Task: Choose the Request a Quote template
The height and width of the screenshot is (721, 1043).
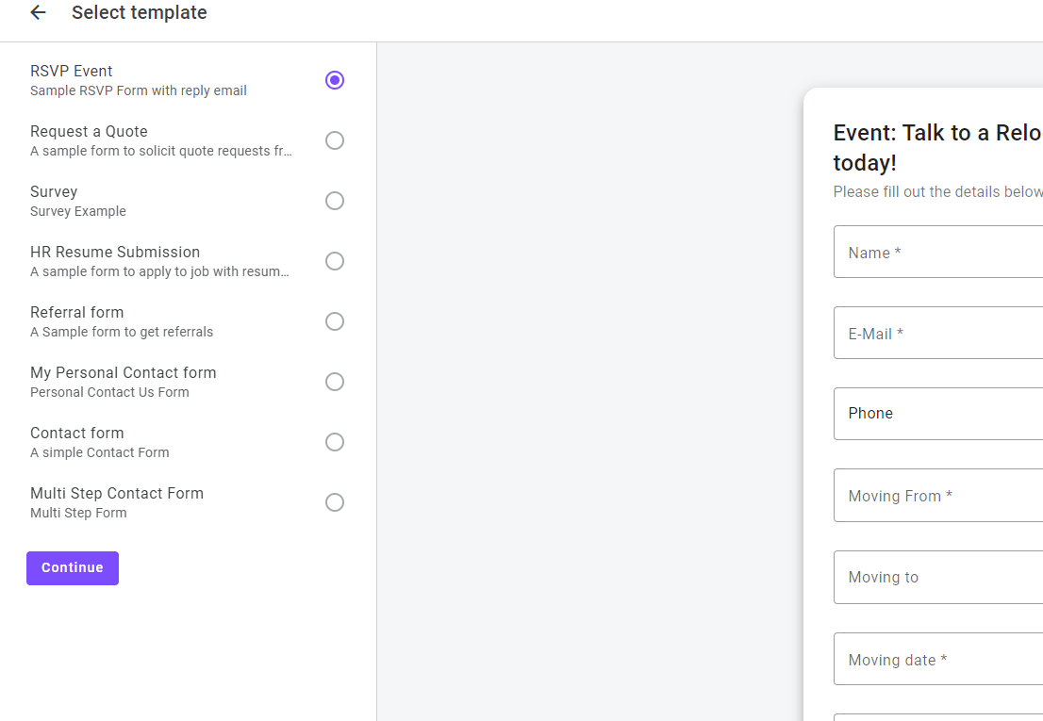Action: [335, 140]
